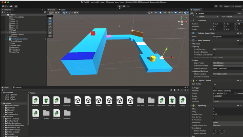243x137 pixels.
Task: Toggle scene lighting bulb icon
Action: [x=160, y=13]
